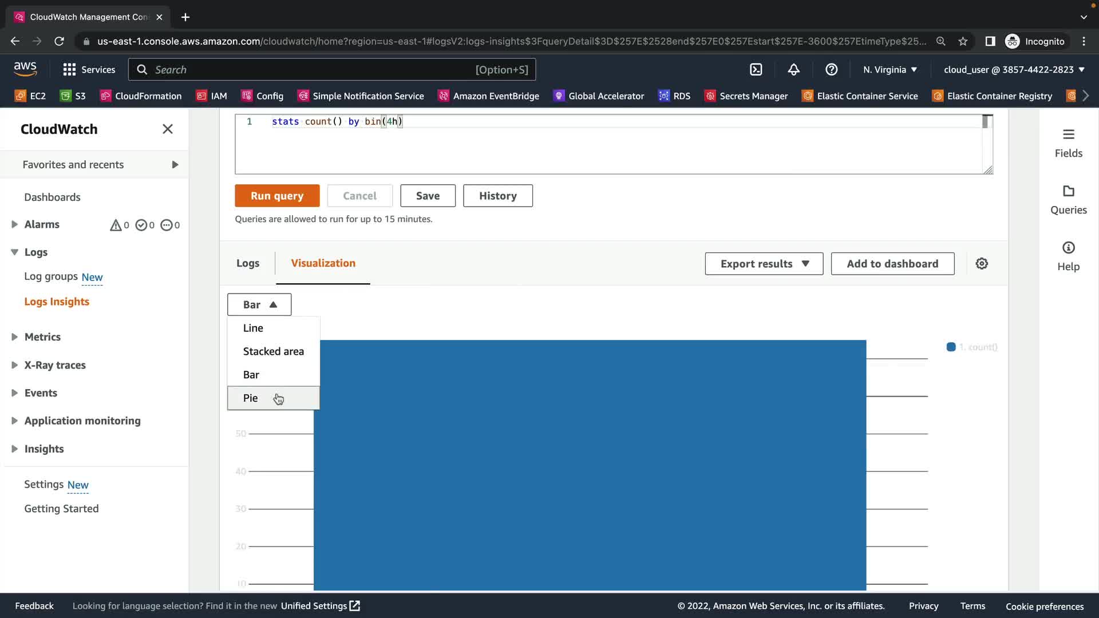Open the notifications bell
The width and height of the screenshot is (1099, 618).
[x=793, y=70]
